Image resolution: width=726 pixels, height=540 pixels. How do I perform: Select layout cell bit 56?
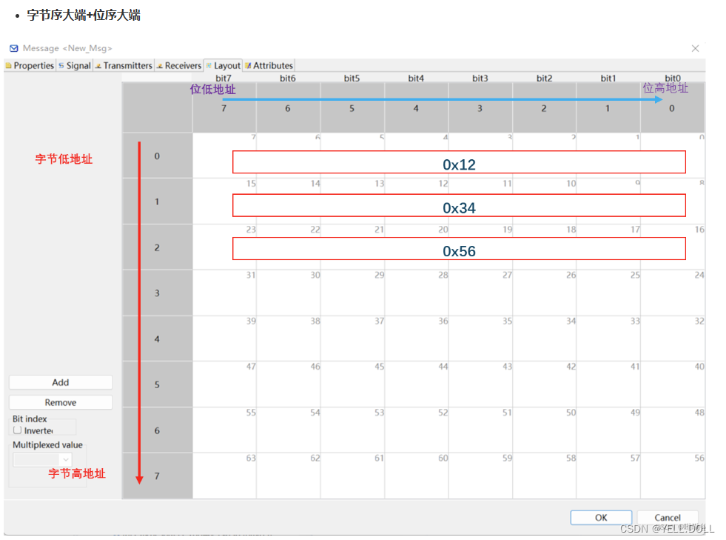(x=673, y=476)
